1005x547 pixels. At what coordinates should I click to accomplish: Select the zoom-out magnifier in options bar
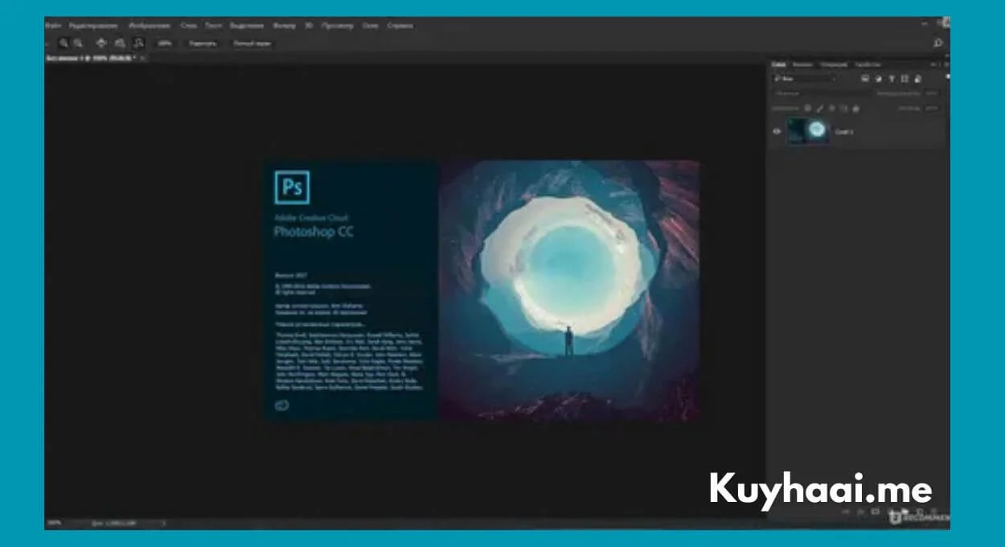coord(78,43)
